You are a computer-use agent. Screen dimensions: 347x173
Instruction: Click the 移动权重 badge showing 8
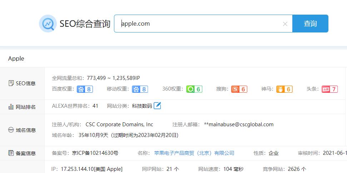pos(140,89)
